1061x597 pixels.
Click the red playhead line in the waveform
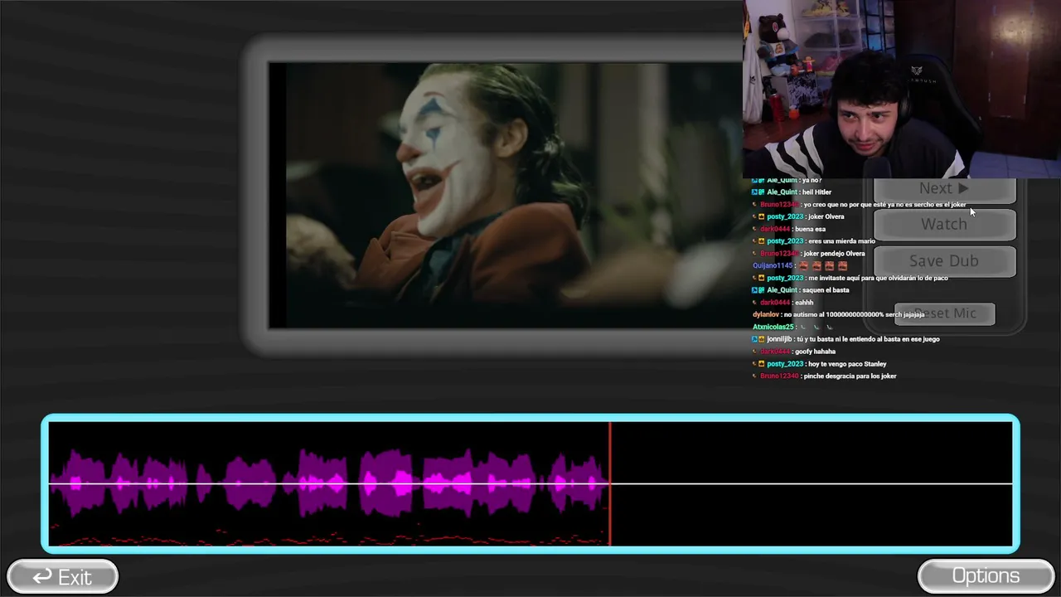pos(610,483)
